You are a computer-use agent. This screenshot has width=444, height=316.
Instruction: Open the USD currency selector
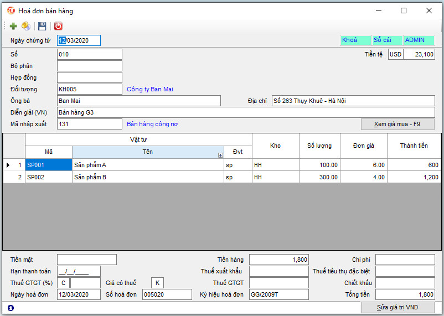395,54
